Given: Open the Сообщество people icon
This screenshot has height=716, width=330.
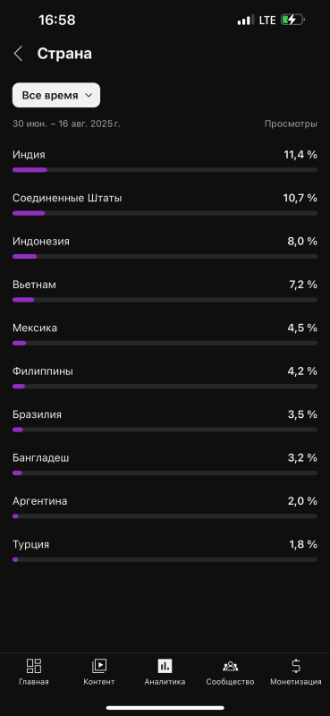Looking at the screenshot, I should pyautogui.click(x=230, y=665).
